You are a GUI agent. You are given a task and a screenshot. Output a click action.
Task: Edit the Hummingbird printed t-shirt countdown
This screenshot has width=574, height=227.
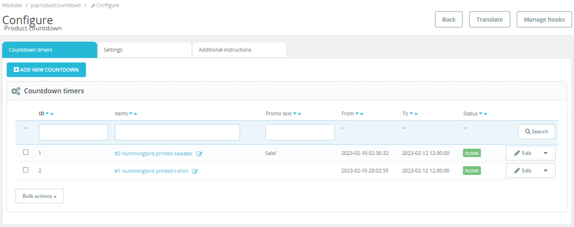pyautogui.click(x=523, y=170)
